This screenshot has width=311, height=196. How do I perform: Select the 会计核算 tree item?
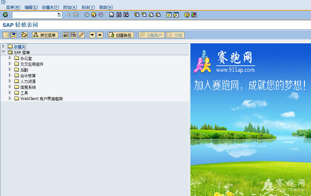[28, 76]
